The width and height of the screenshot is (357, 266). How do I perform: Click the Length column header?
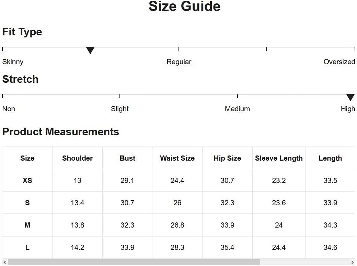point(330,158)
